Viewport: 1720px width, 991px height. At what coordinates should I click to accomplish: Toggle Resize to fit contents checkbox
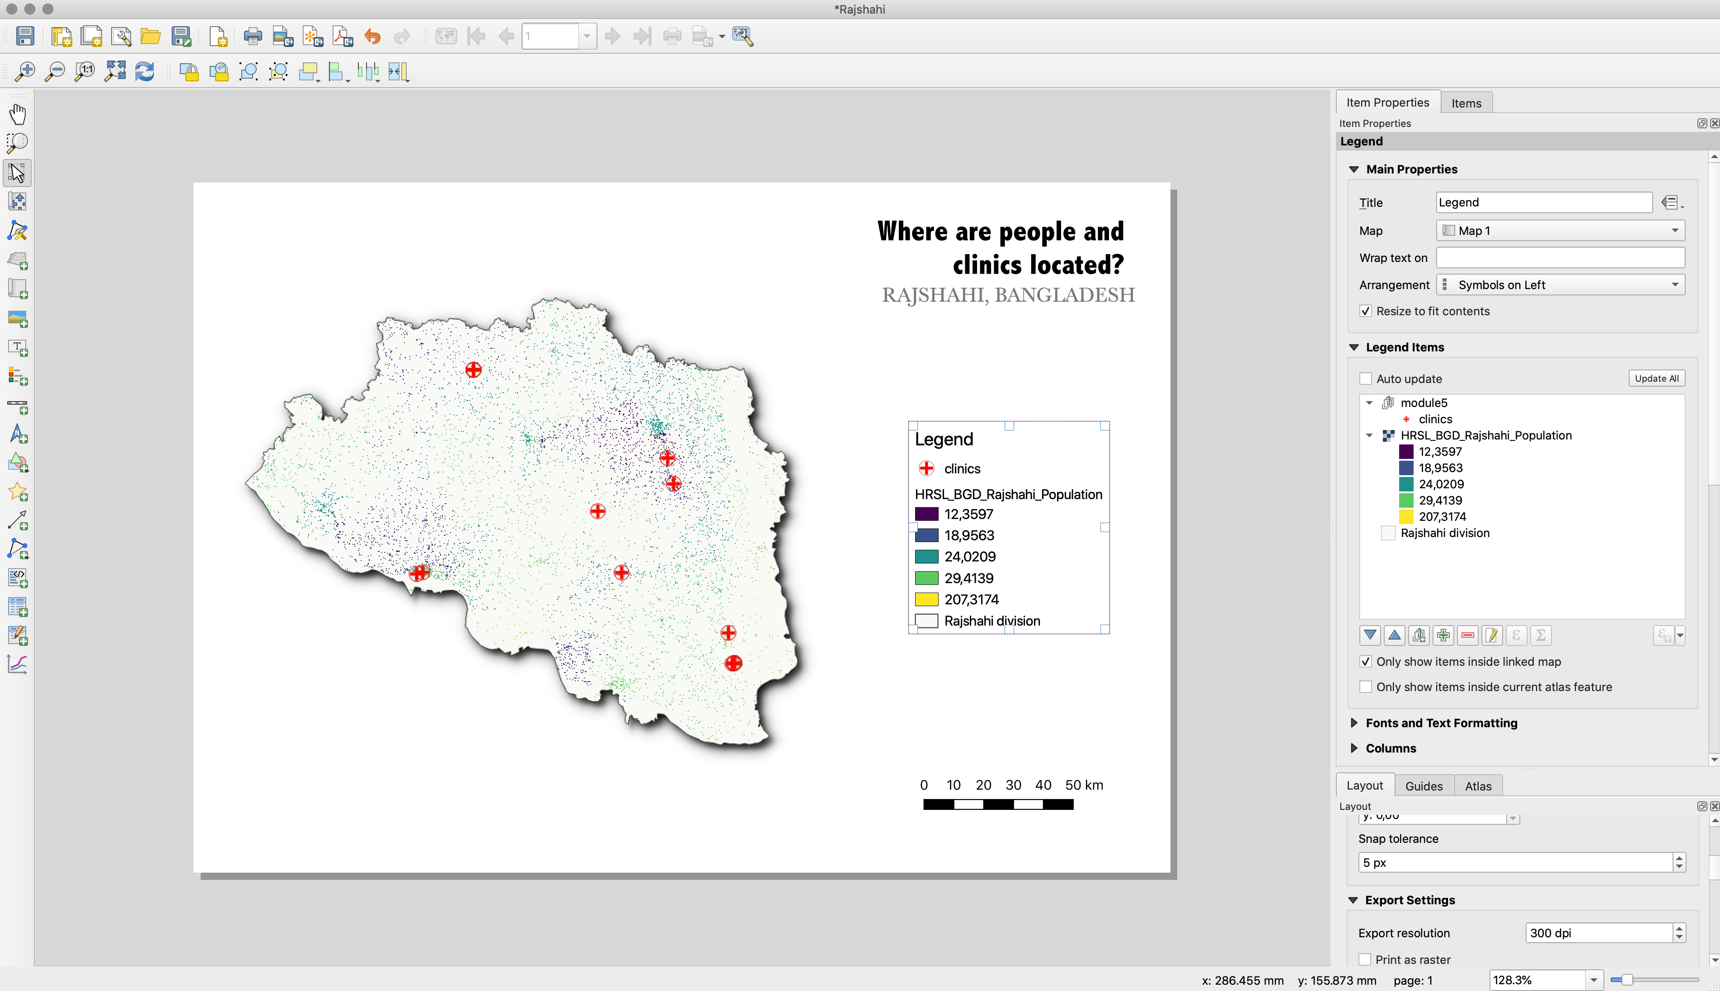[x=1365, y=311]
